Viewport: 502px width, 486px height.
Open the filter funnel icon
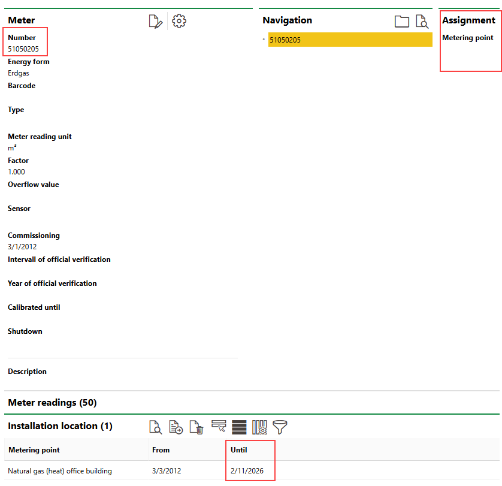tap(280, 427)
